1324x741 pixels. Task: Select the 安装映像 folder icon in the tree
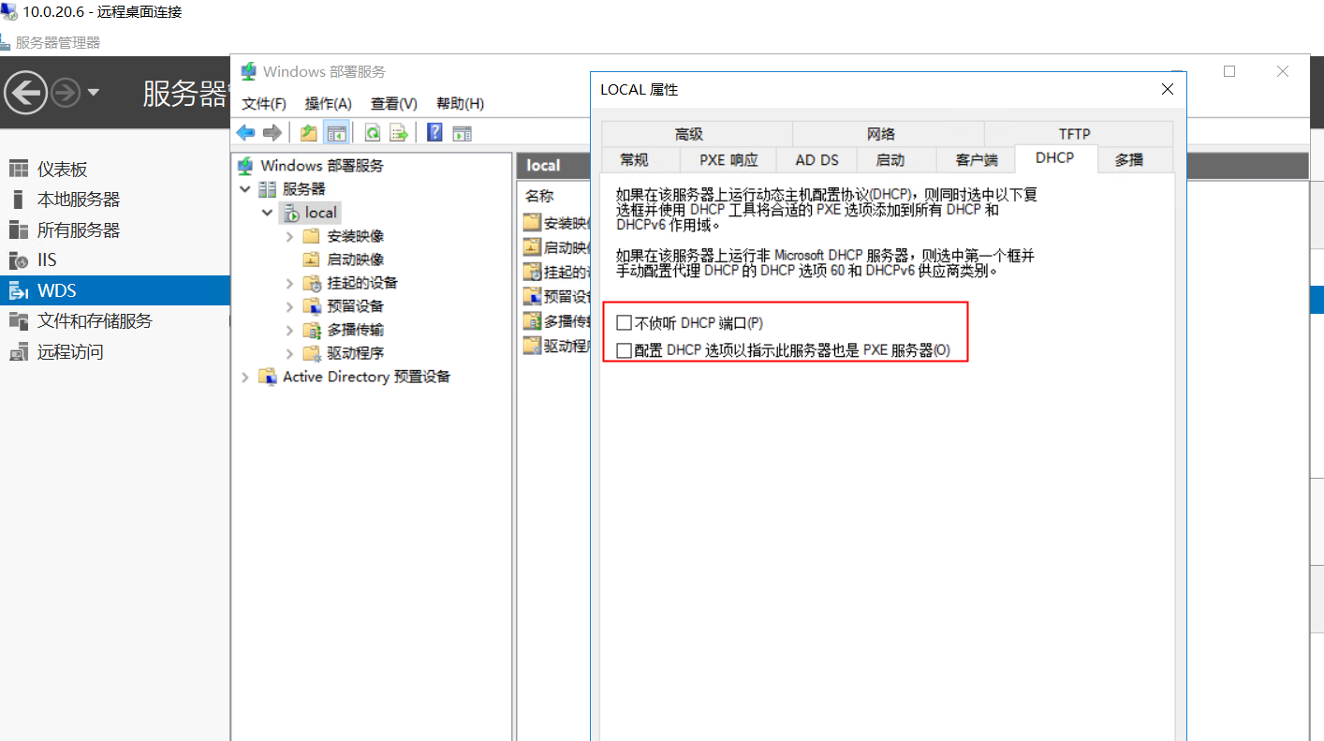pyautogui.click(x=312, y=236)
